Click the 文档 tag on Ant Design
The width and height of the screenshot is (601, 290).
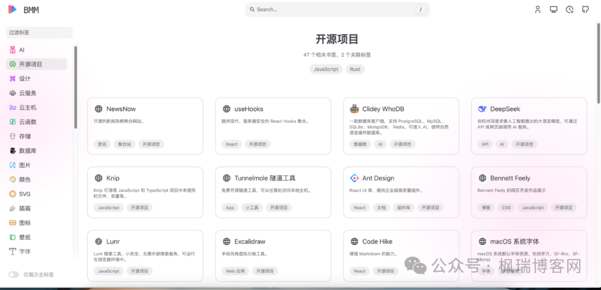coord(381,208)
